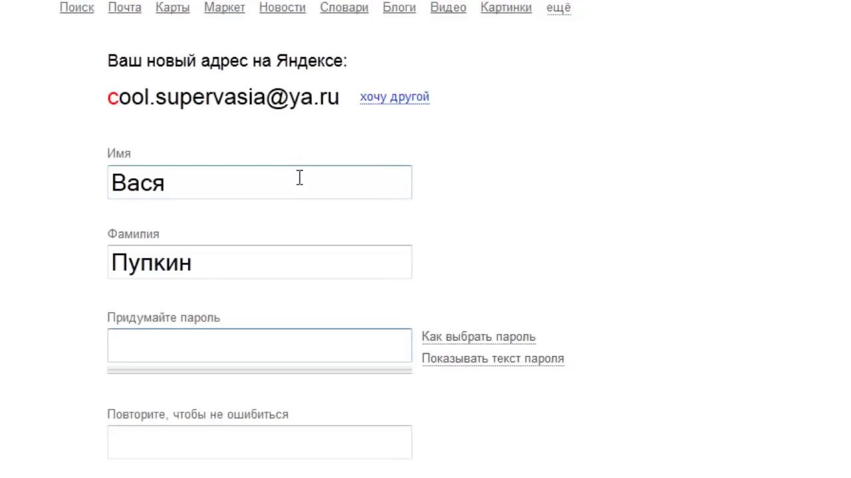851x478 pixels.
Task: Click the Имя field label
Action: (x=119, y=153)
